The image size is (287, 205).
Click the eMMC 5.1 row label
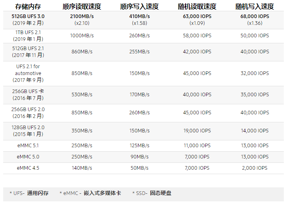point(28,146)
